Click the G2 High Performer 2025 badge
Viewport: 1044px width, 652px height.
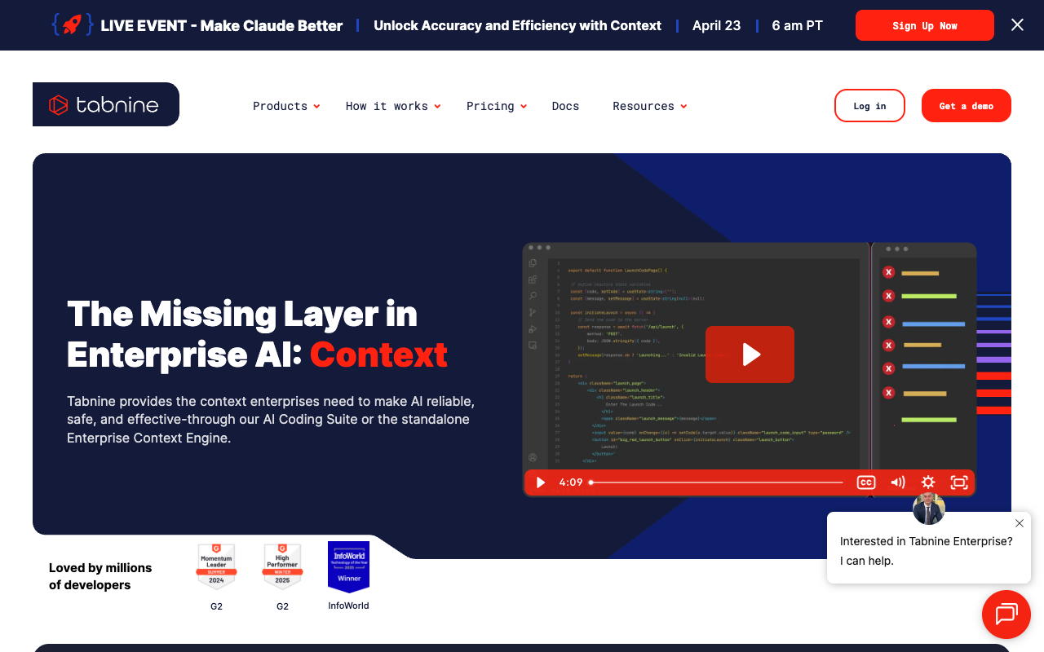282,567
